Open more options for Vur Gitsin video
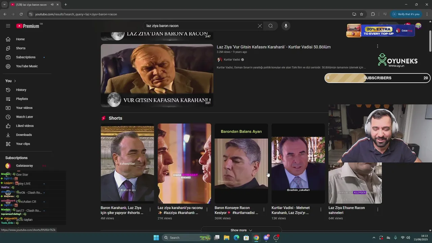The height and width of the screenshot is (243, 432). click(377, 46)
